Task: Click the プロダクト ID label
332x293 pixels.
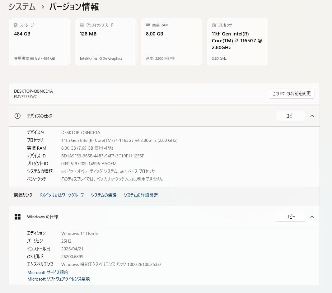Action: pyautogui.click(x=37, y=164)
